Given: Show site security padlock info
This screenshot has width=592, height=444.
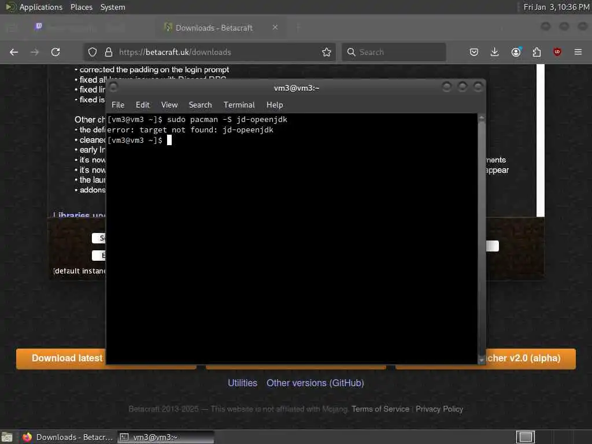Looking at the screenshot, I should 108,52.
